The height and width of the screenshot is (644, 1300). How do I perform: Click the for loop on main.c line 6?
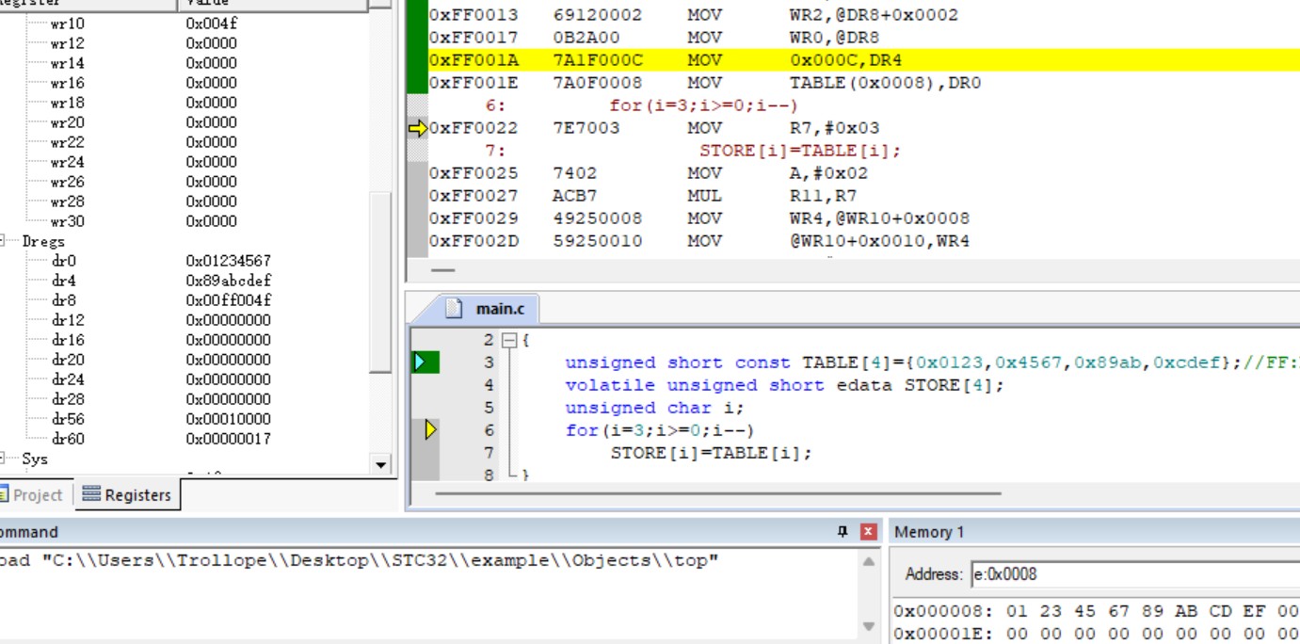660,430
